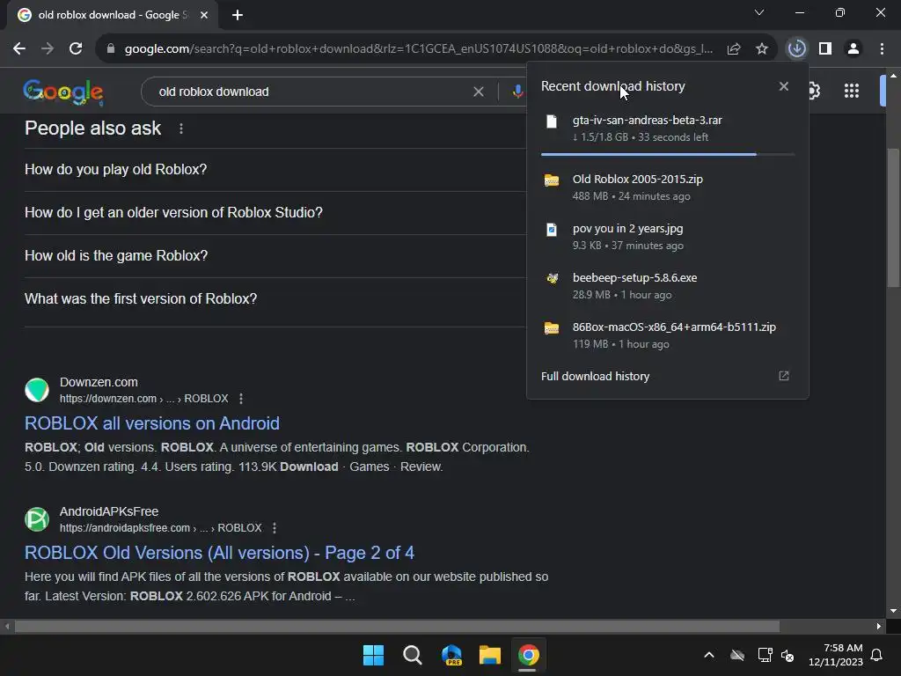The width and height of the screenshot is (901, 676).
Task: Click the gta-iv-san-andreas-beta-3.rar file icon
Action: [x=552, y=121]
